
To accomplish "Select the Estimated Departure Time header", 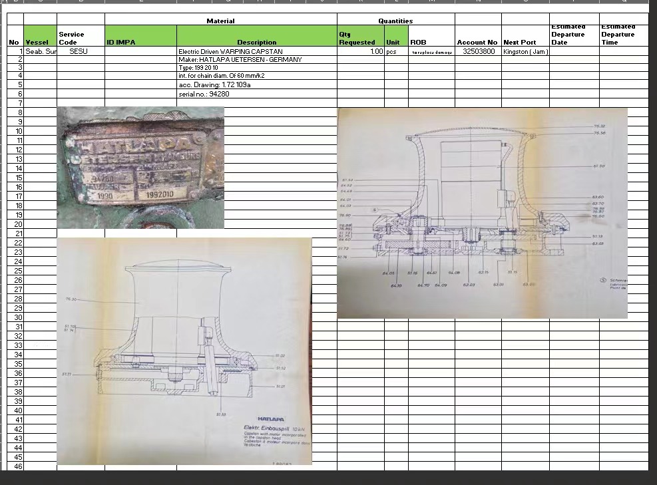I will click(x=624, y=35).
